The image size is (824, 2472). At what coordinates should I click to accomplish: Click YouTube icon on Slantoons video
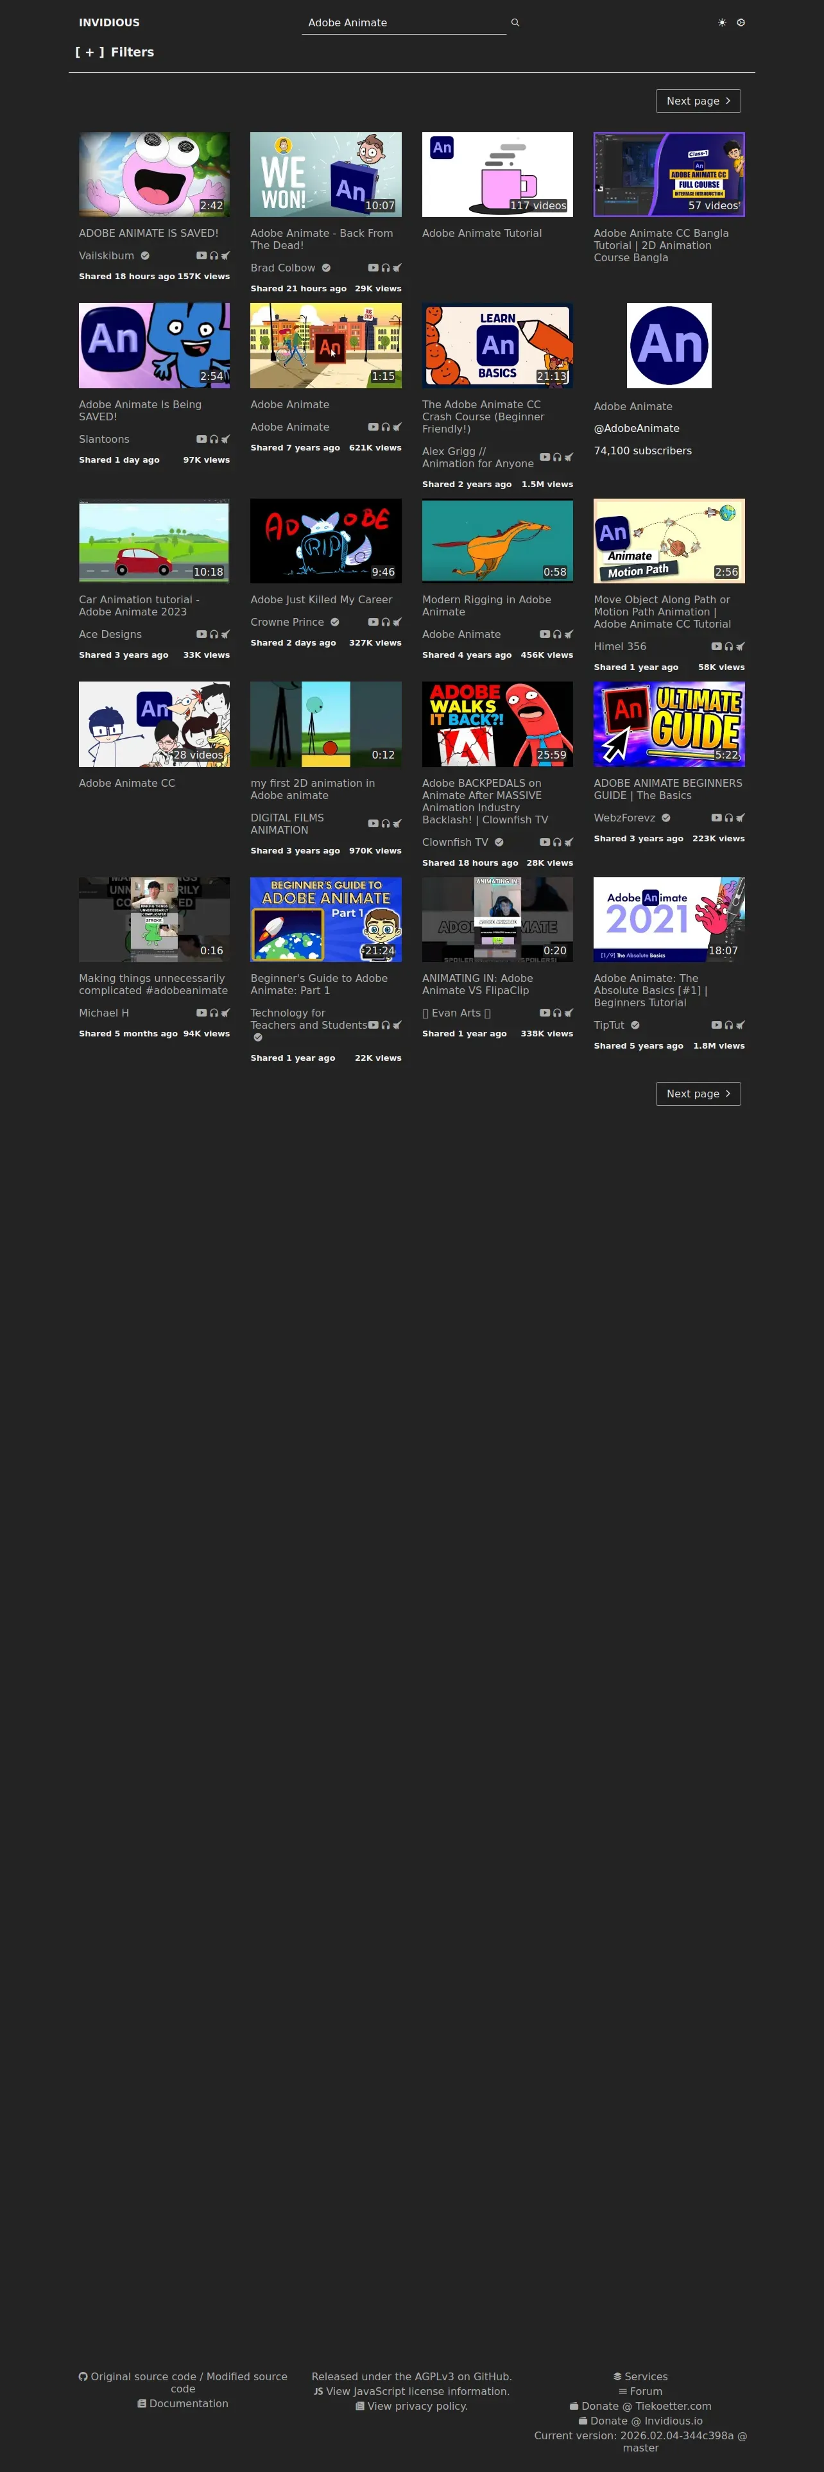pyautogui.click(x=202, y=438)
